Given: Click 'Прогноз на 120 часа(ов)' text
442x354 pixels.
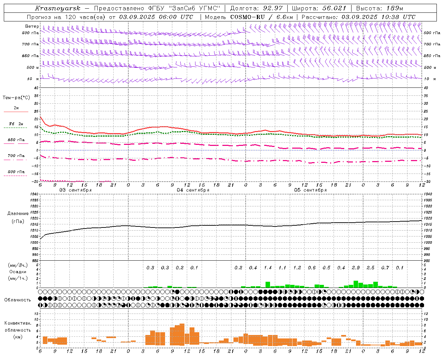Looking at the screenshot, I should coord(66,17).
